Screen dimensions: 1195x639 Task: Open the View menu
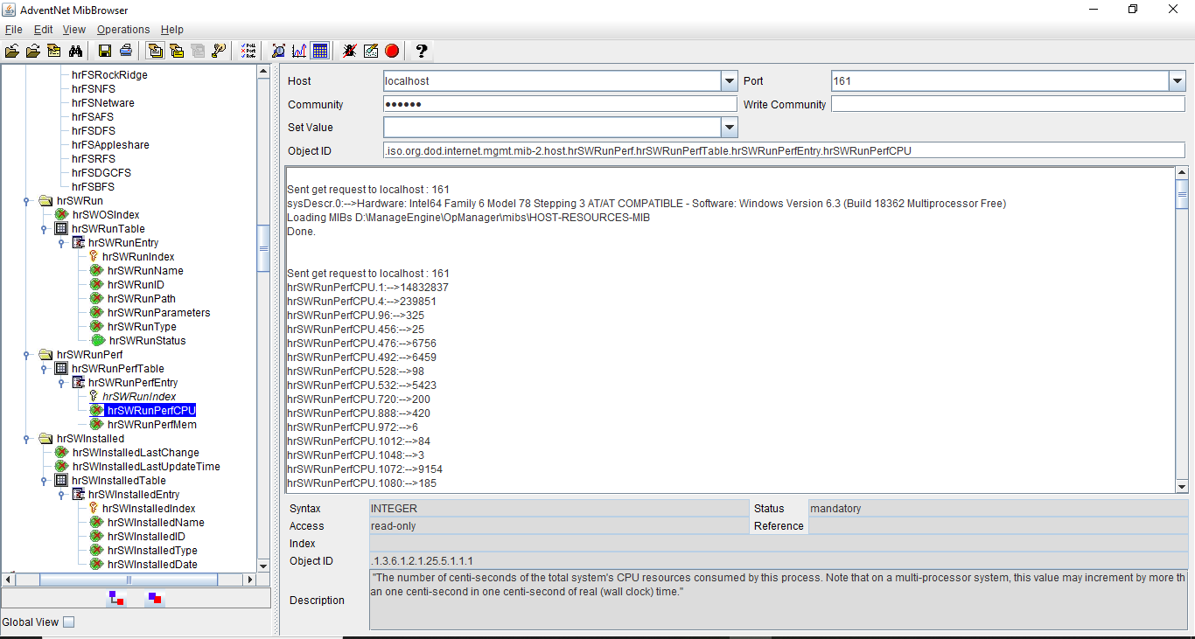74,30
